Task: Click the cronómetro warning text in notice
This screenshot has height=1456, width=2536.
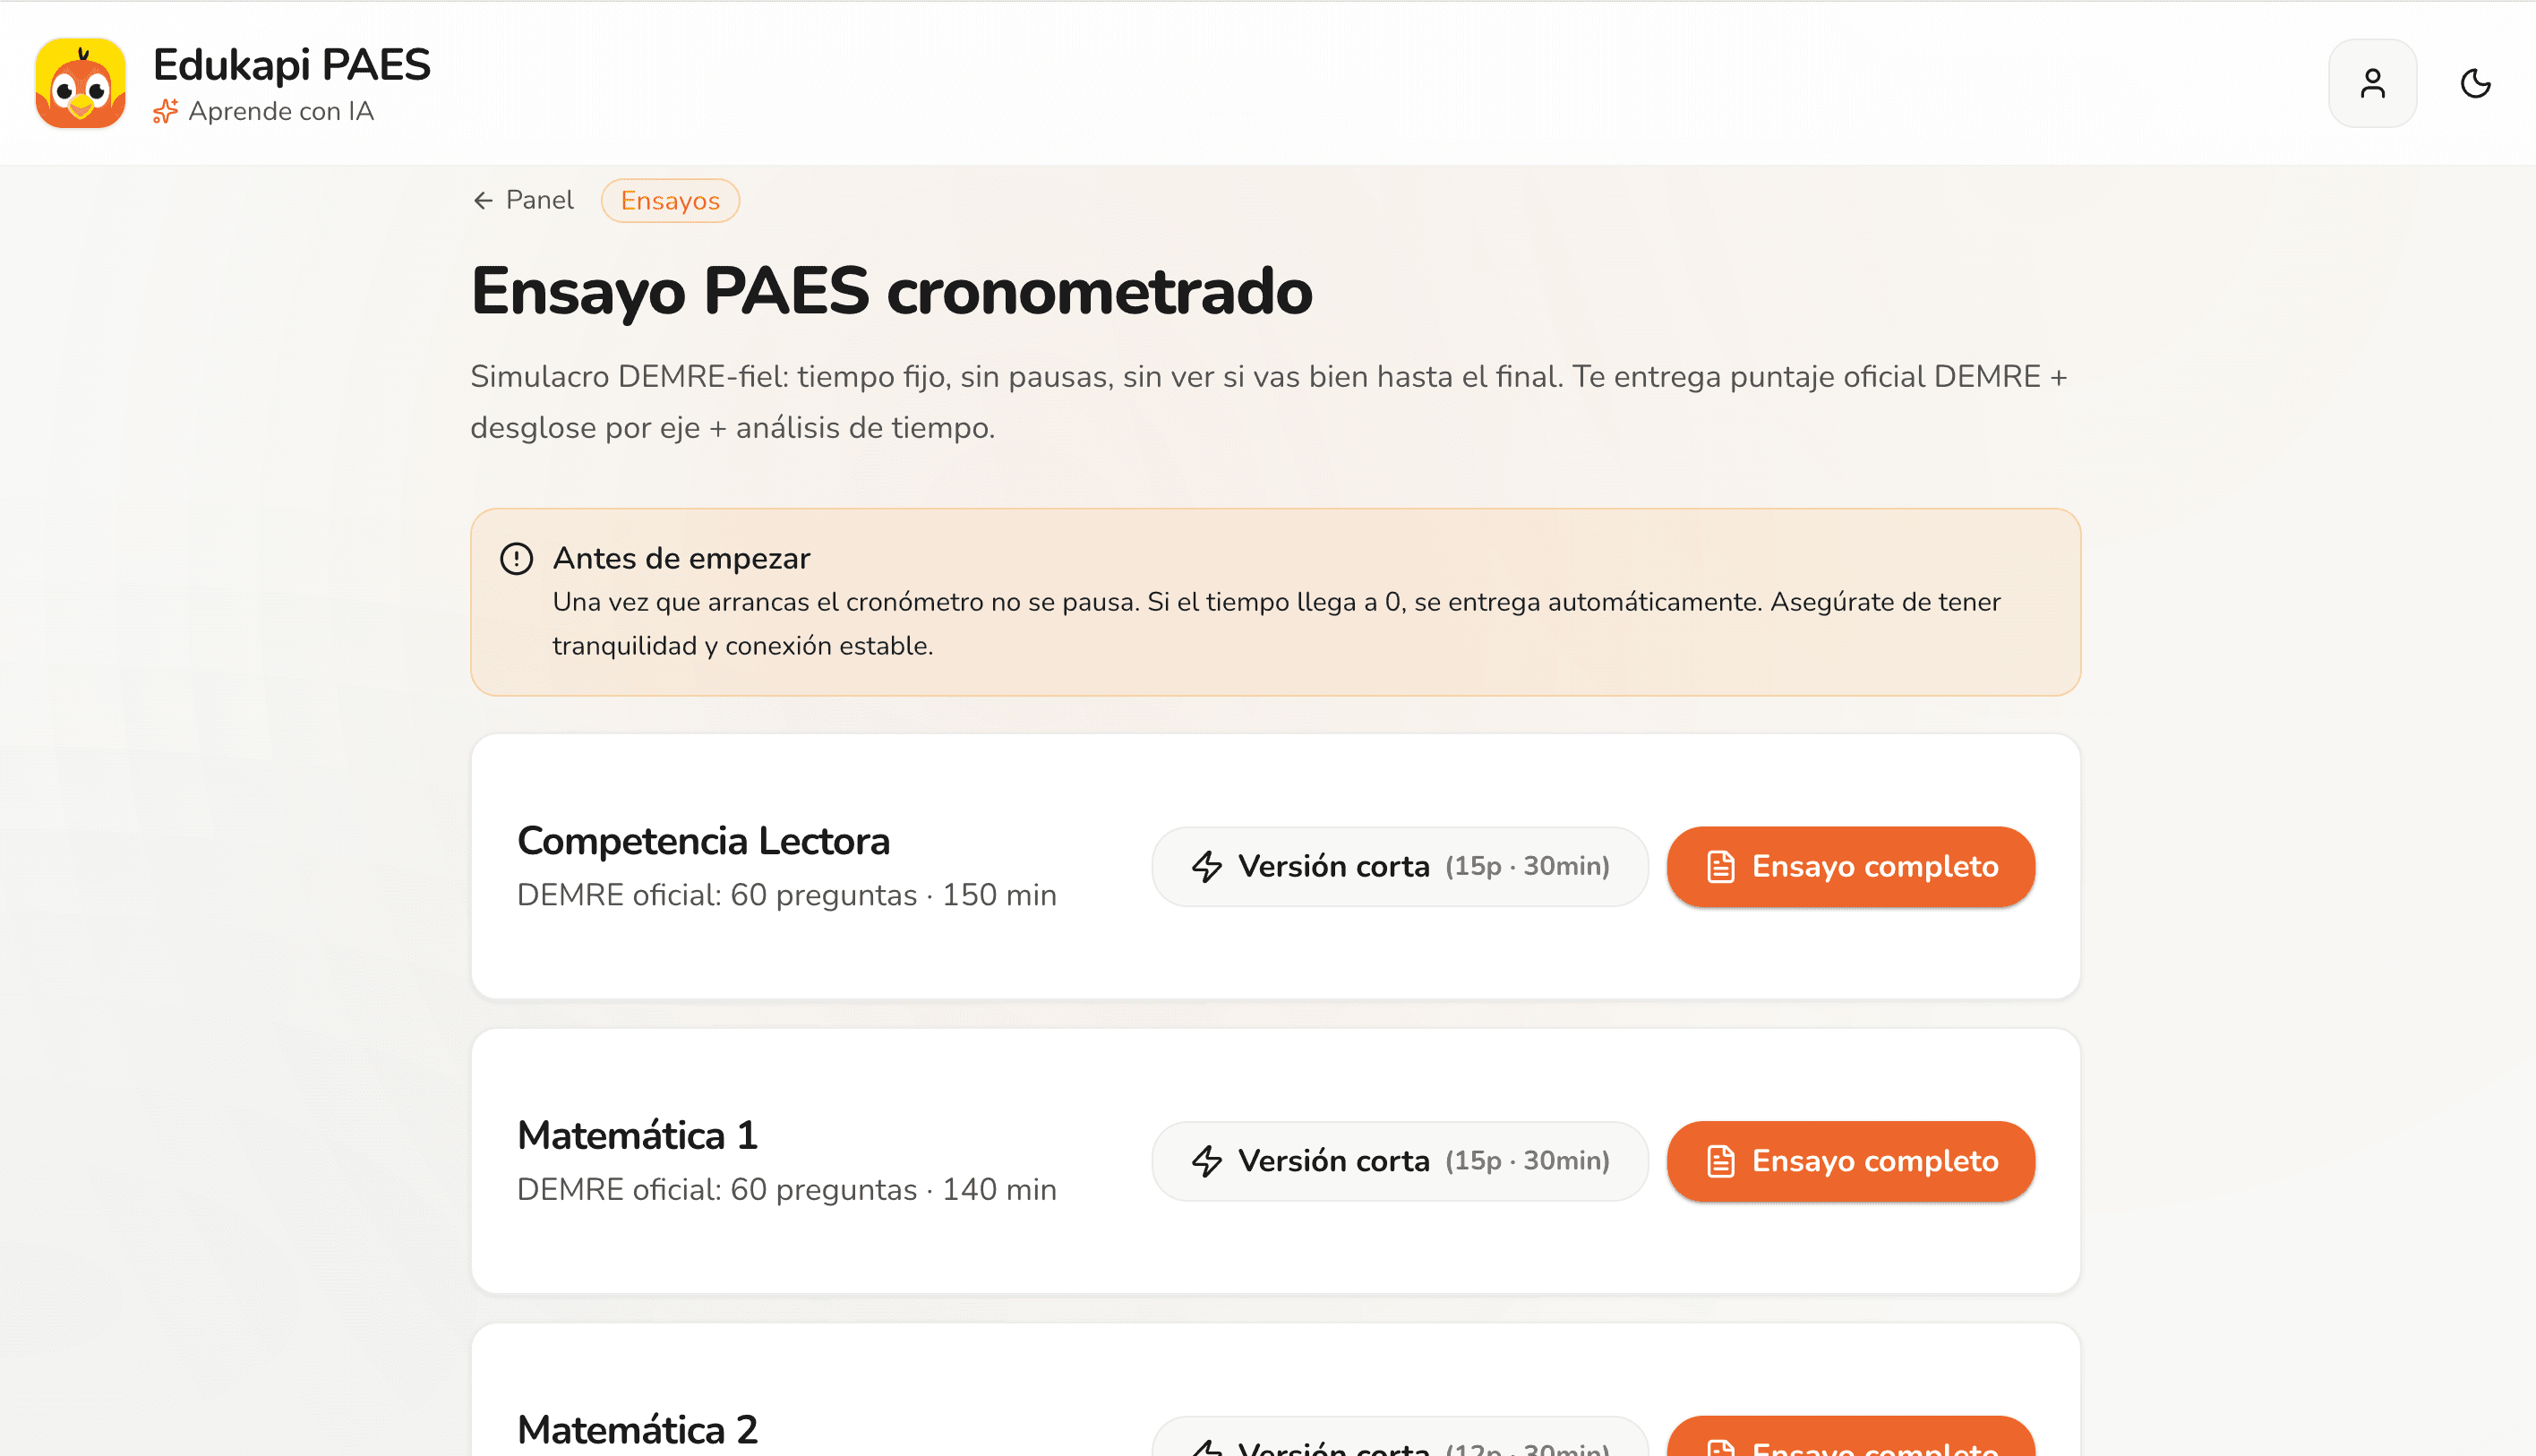Action: point(1277,624)
